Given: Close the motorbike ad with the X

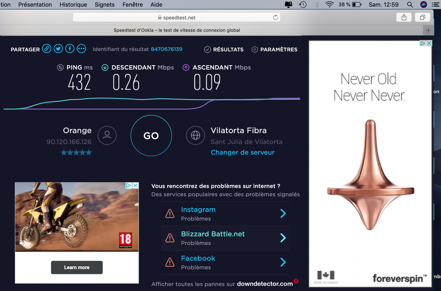Looking at the screenshot, I should [x=136, y=185].
